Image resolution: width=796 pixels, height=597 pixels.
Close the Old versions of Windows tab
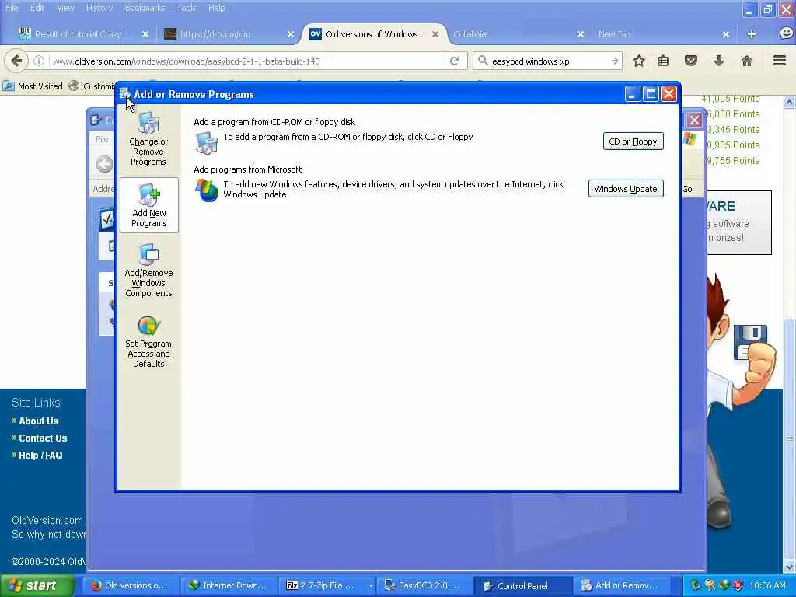pyautogui.click(x=435, y=34)
